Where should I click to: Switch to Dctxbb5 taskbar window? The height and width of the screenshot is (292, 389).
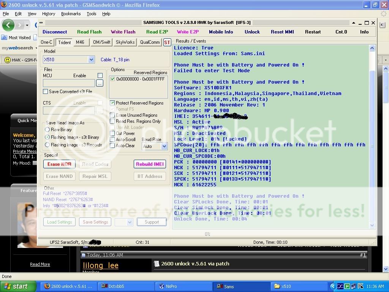(x=126, y=286)
